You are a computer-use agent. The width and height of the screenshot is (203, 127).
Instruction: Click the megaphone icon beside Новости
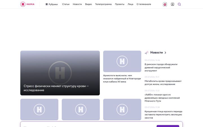coord(147,52)
